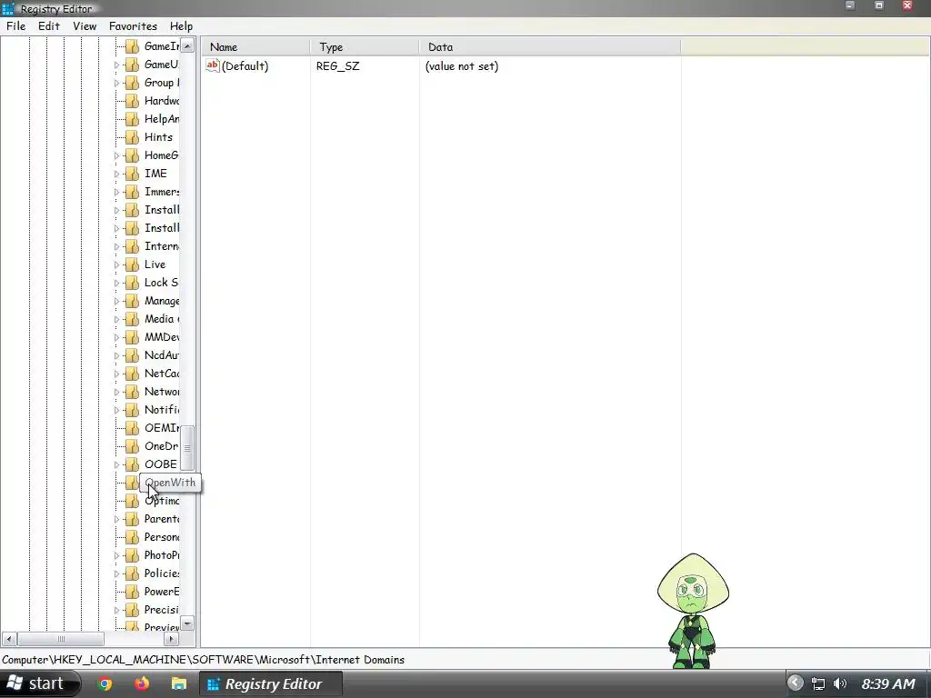The width and height of the screenshot is (931, 698).
Task: Click the Parent key folder icon
Action: (x=132, y=519)
